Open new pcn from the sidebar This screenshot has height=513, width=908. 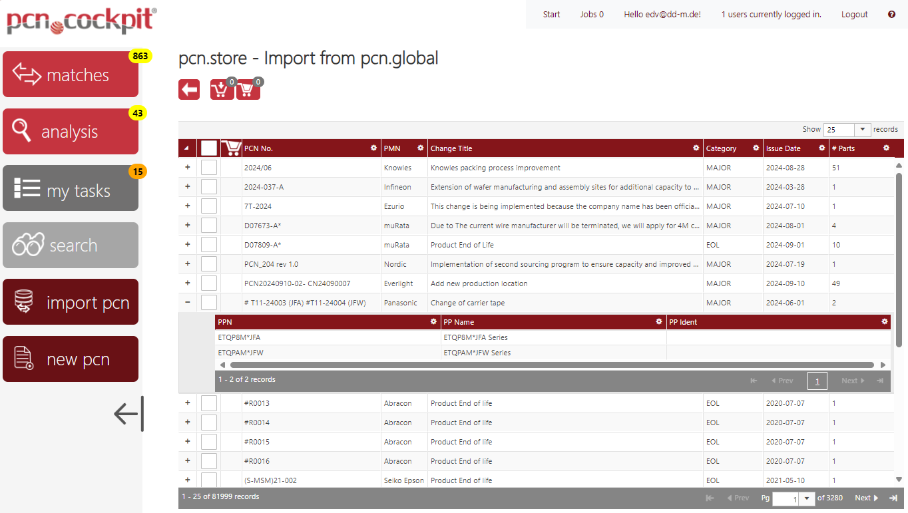(x=70, y=359)
